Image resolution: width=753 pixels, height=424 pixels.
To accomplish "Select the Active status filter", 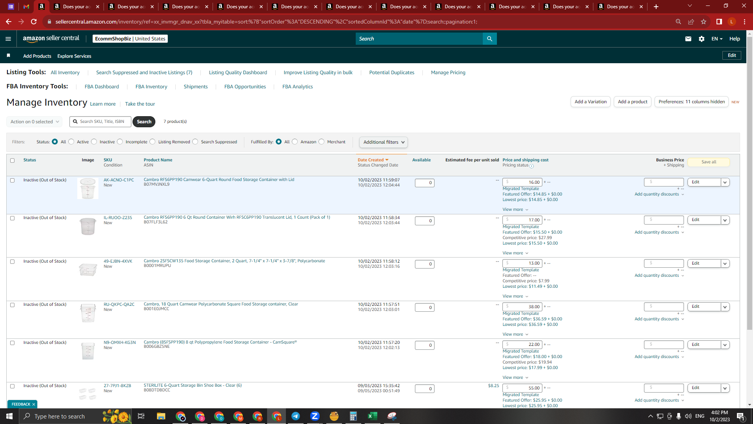I will pos(71,142).
